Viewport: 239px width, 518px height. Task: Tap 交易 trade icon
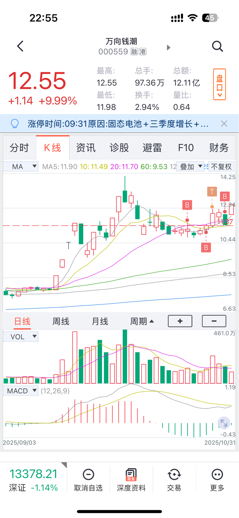[x=174, y=475]
